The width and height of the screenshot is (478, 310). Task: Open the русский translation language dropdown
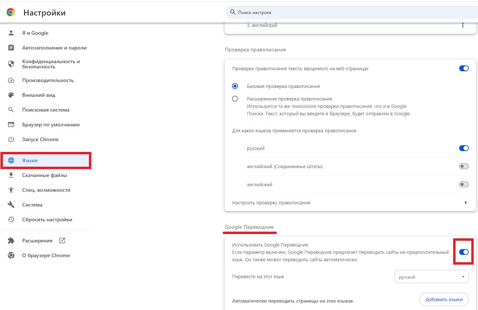pos(432,277)
